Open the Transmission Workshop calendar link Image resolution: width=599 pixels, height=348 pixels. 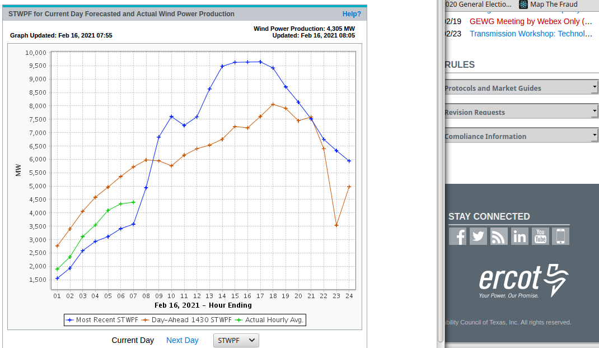531,34
